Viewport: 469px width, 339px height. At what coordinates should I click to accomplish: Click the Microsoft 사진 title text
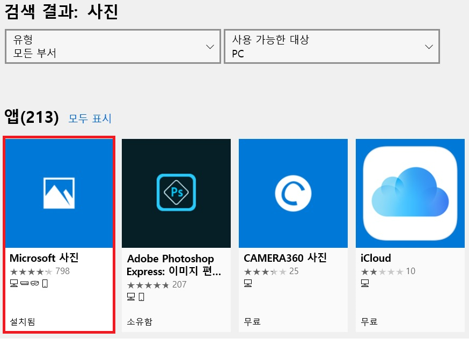coord(44,257)
